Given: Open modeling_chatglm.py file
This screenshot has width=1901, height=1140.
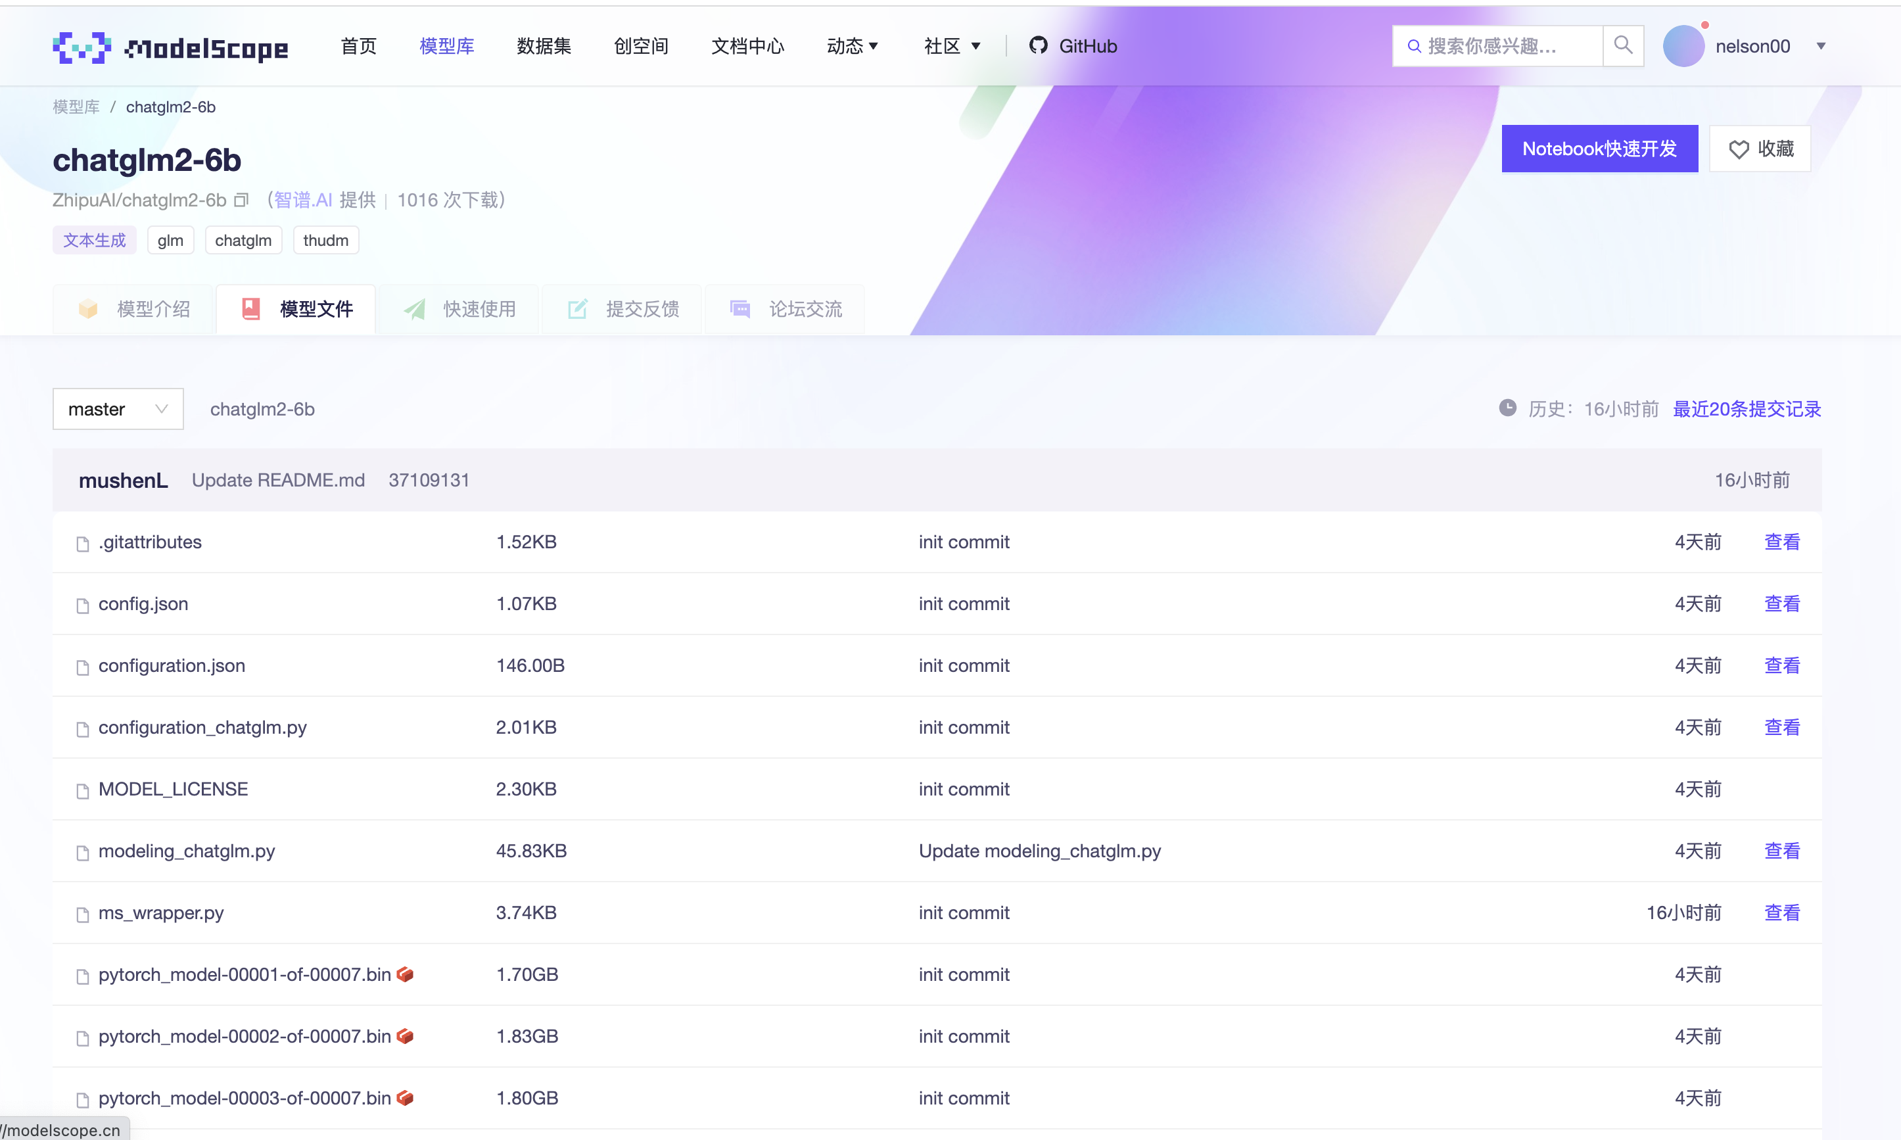Looking at the screenshot, I should [187, 851].
